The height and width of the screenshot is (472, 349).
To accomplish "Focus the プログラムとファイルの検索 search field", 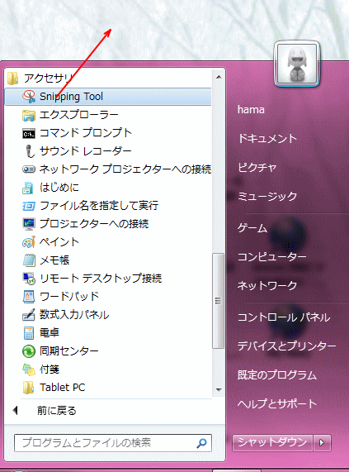I will [x=113, y=443].
